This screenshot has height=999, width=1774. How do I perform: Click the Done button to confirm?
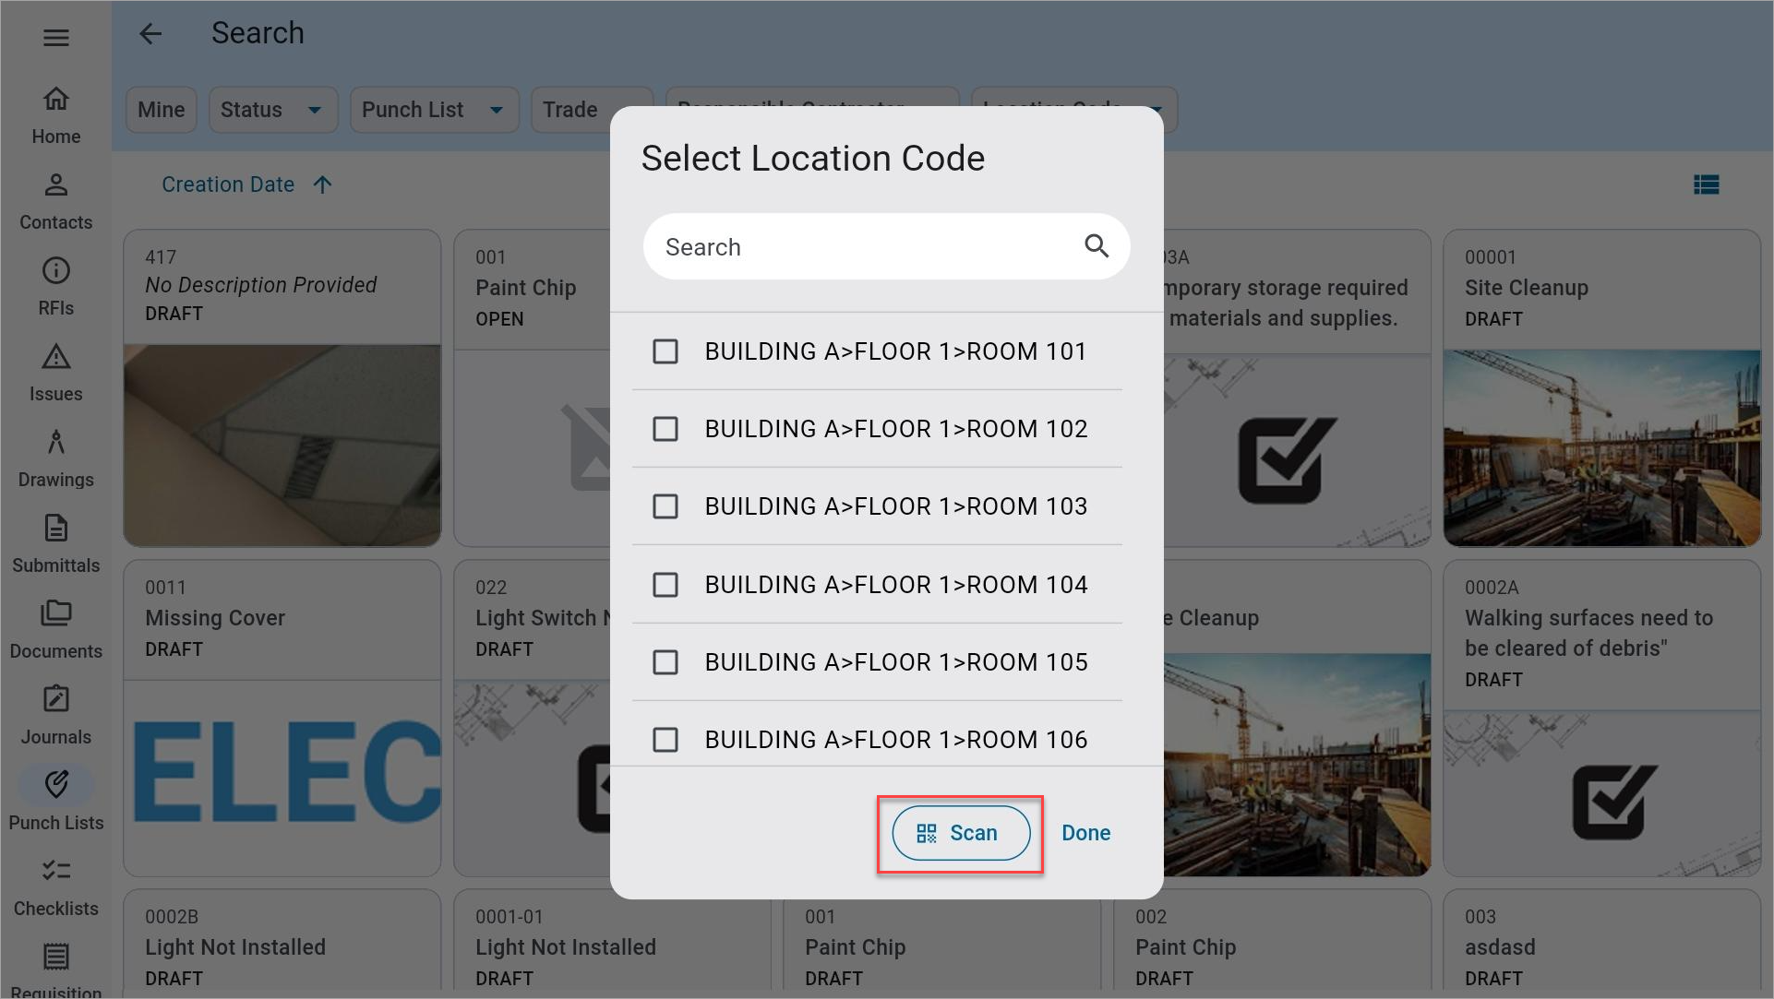1085,832
